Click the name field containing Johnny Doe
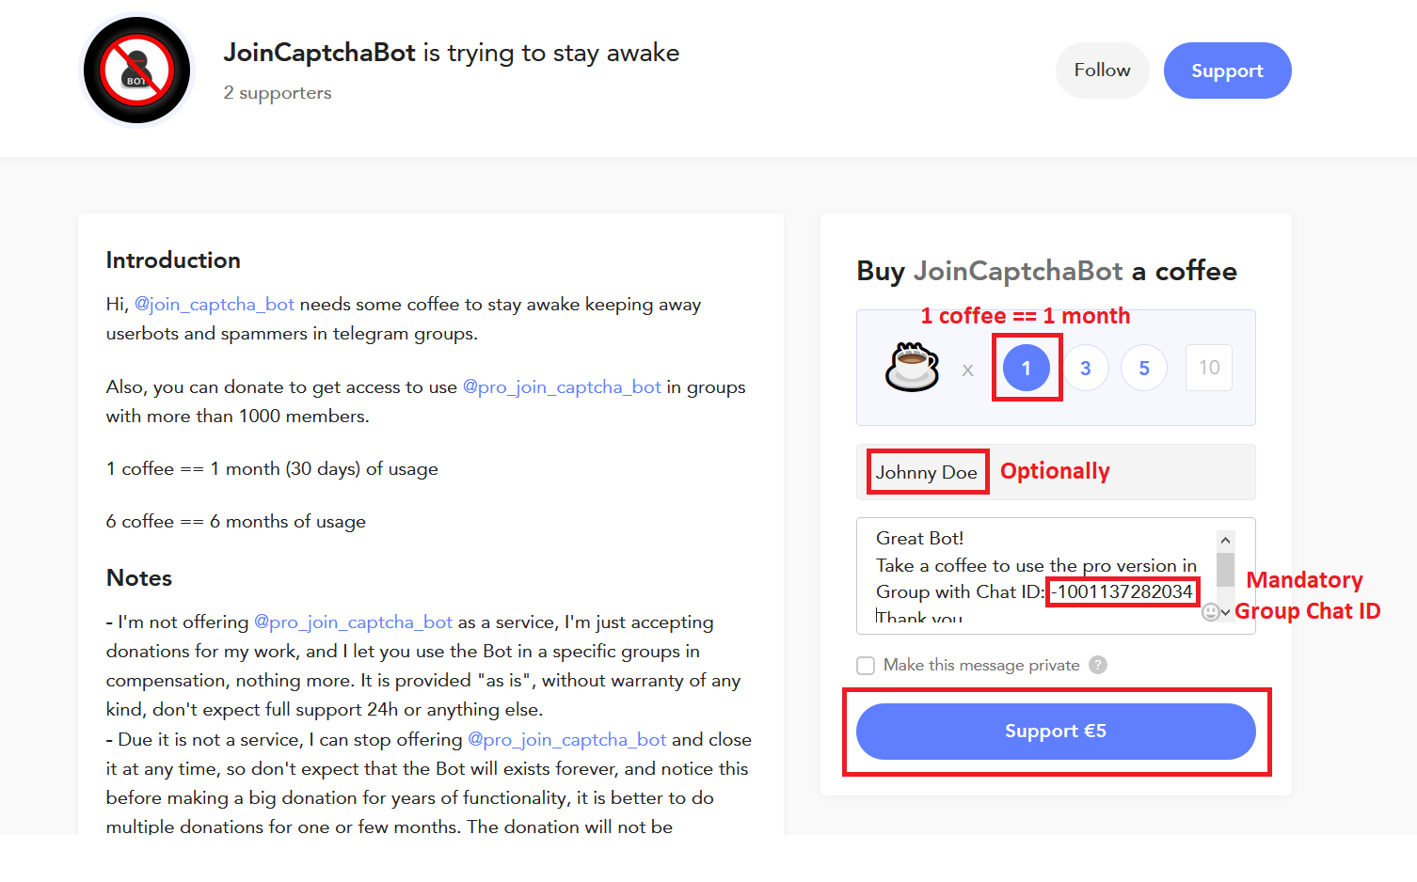Screen dimensions: 1417x882 pos(927,472)
